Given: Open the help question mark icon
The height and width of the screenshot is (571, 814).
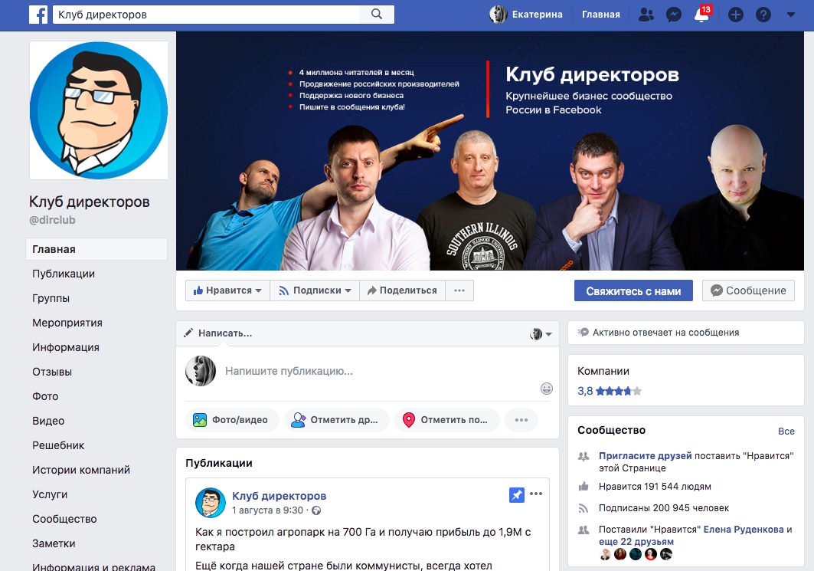Looking at the screenshot, I should [x=763, y=15].
